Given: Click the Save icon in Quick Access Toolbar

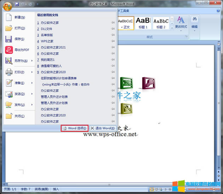Looking at the screenshot, I should [x=17, y=4].
